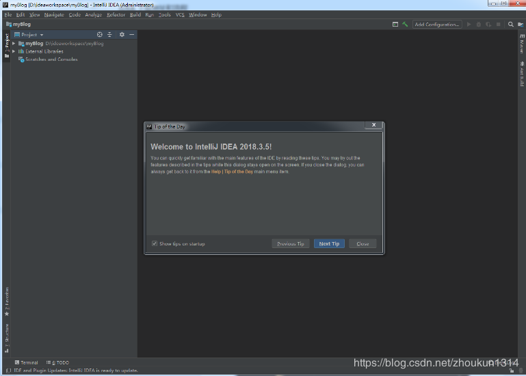Open the Navigate menu
526x376 pixels.
(54, 15)
